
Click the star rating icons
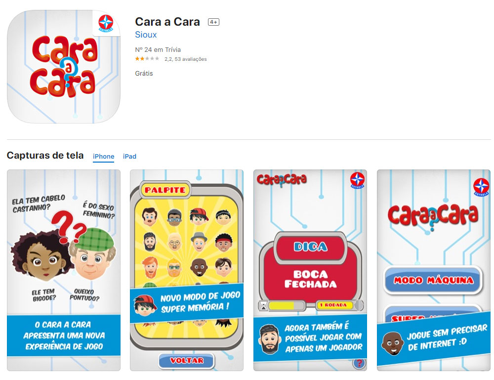pos(147,59)
